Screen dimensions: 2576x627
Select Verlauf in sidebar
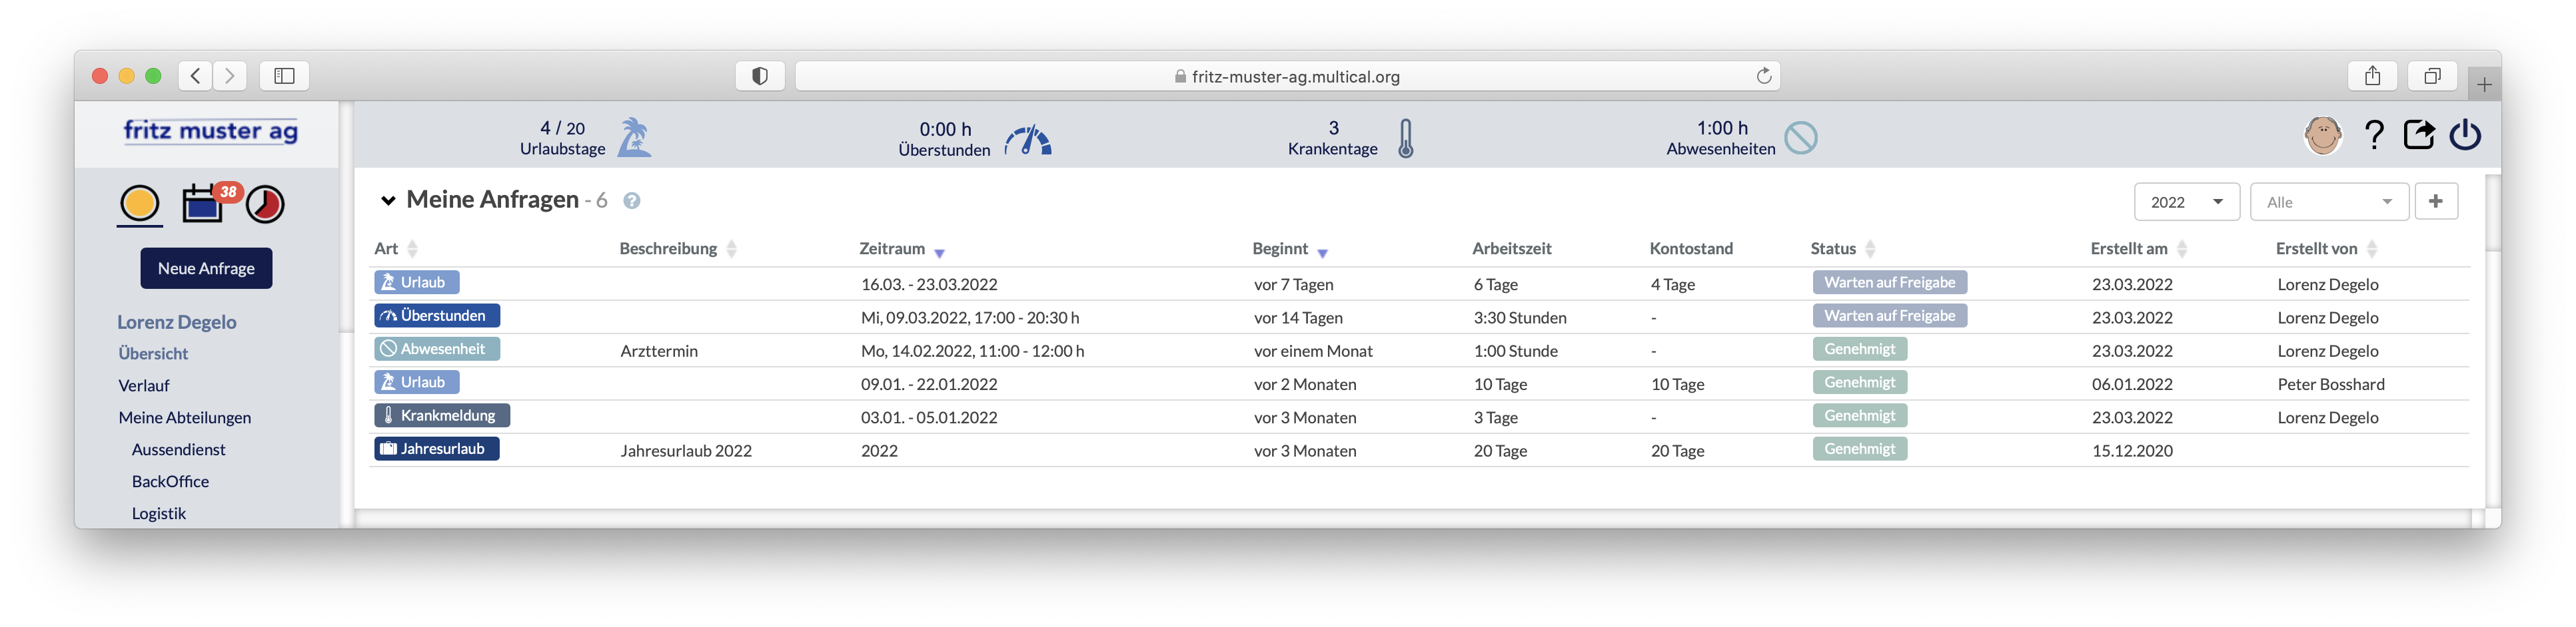(144, 385)
